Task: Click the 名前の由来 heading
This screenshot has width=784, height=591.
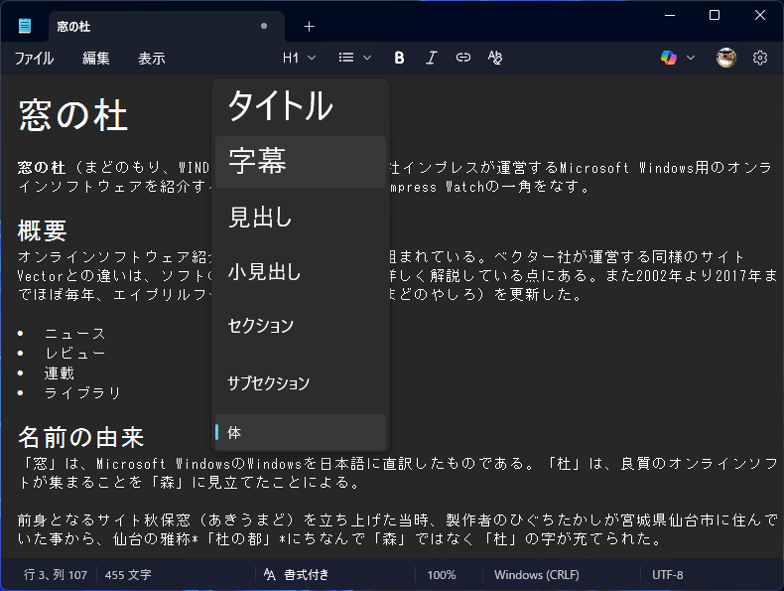Action: tap(81, 437)
